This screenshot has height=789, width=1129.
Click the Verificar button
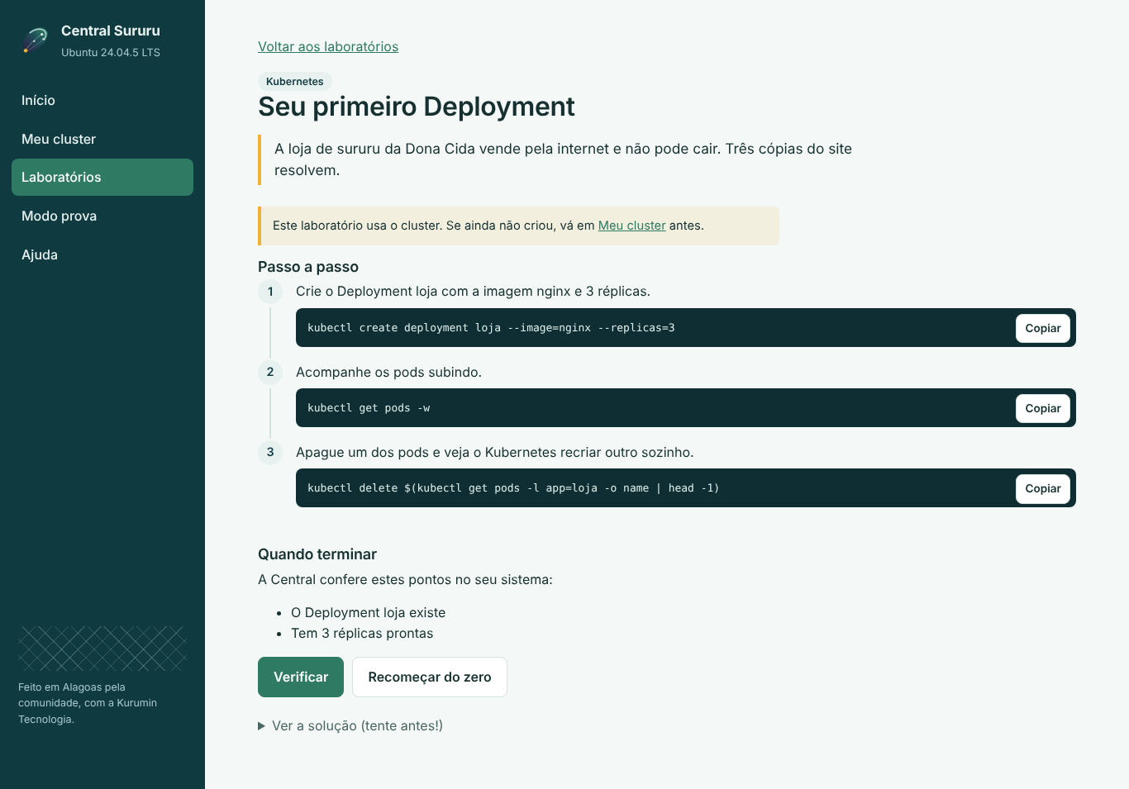coord(301,677)
